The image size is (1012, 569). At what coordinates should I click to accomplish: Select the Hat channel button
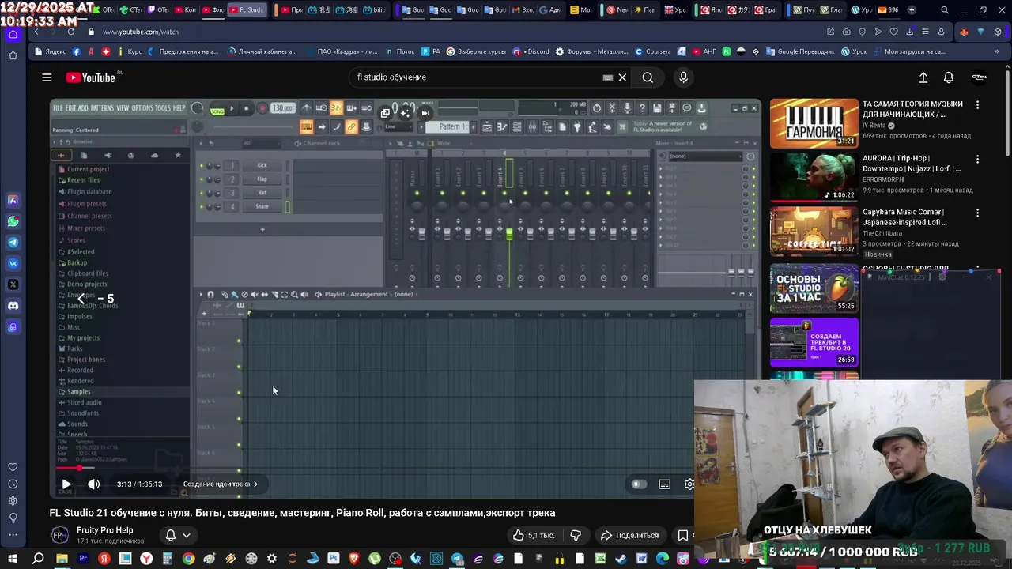pyautogui.click(x=262, y=192)
